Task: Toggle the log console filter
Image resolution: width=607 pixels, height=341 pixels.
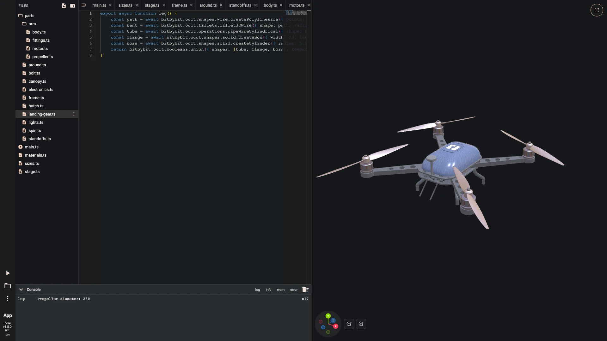Action: 258,290
